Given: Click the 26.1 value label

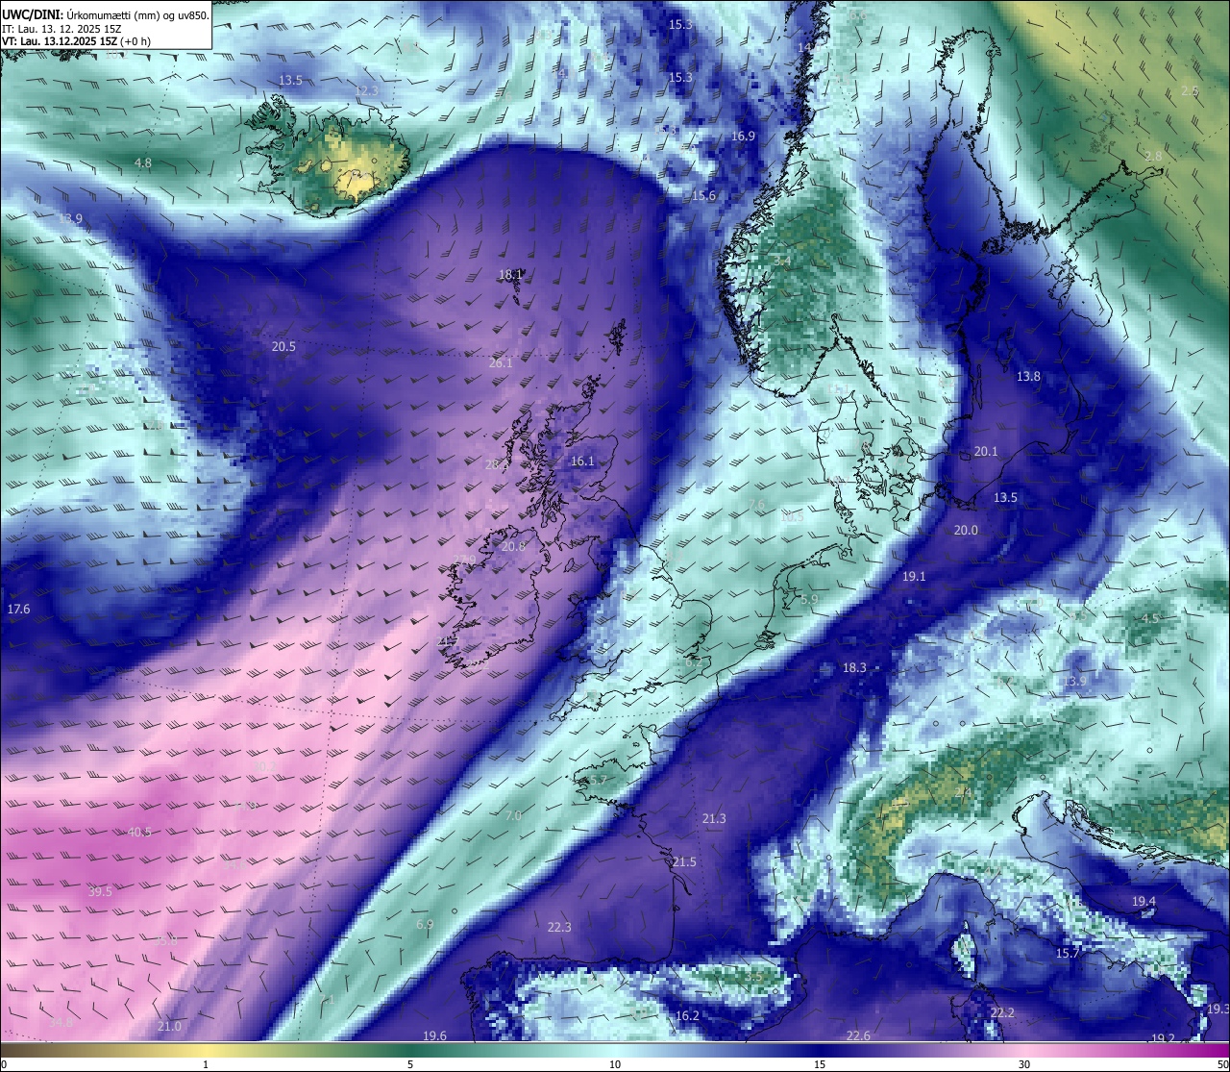Looking at the screenshot, I should coord(501,363).
